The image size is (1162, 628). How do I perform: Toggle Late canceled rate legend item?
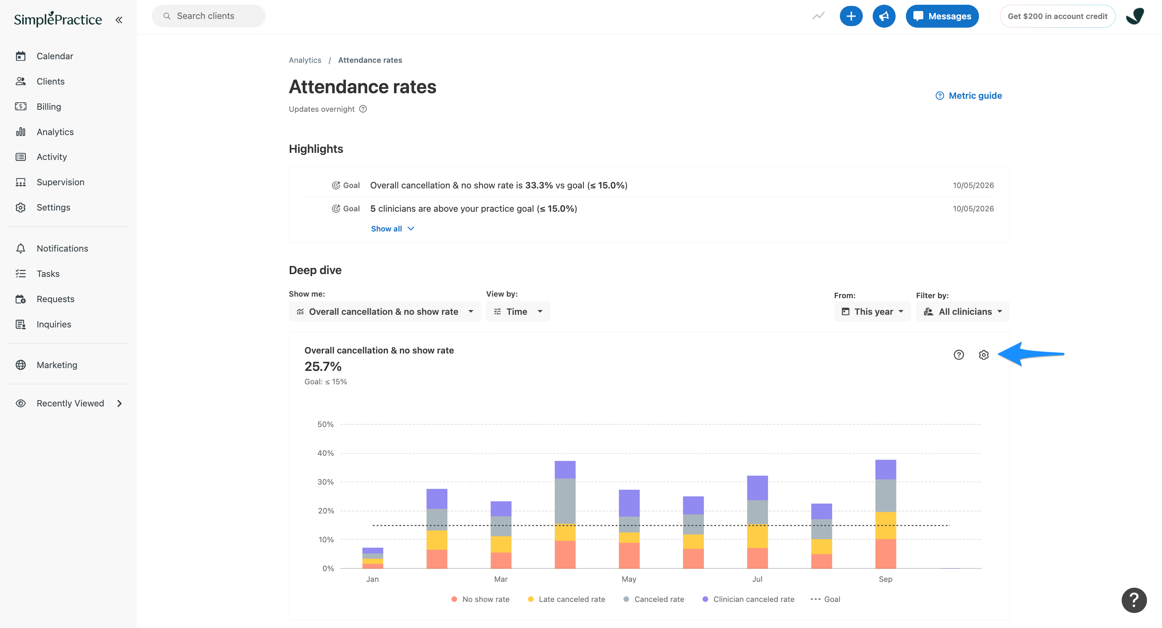[x=566, y=599]
